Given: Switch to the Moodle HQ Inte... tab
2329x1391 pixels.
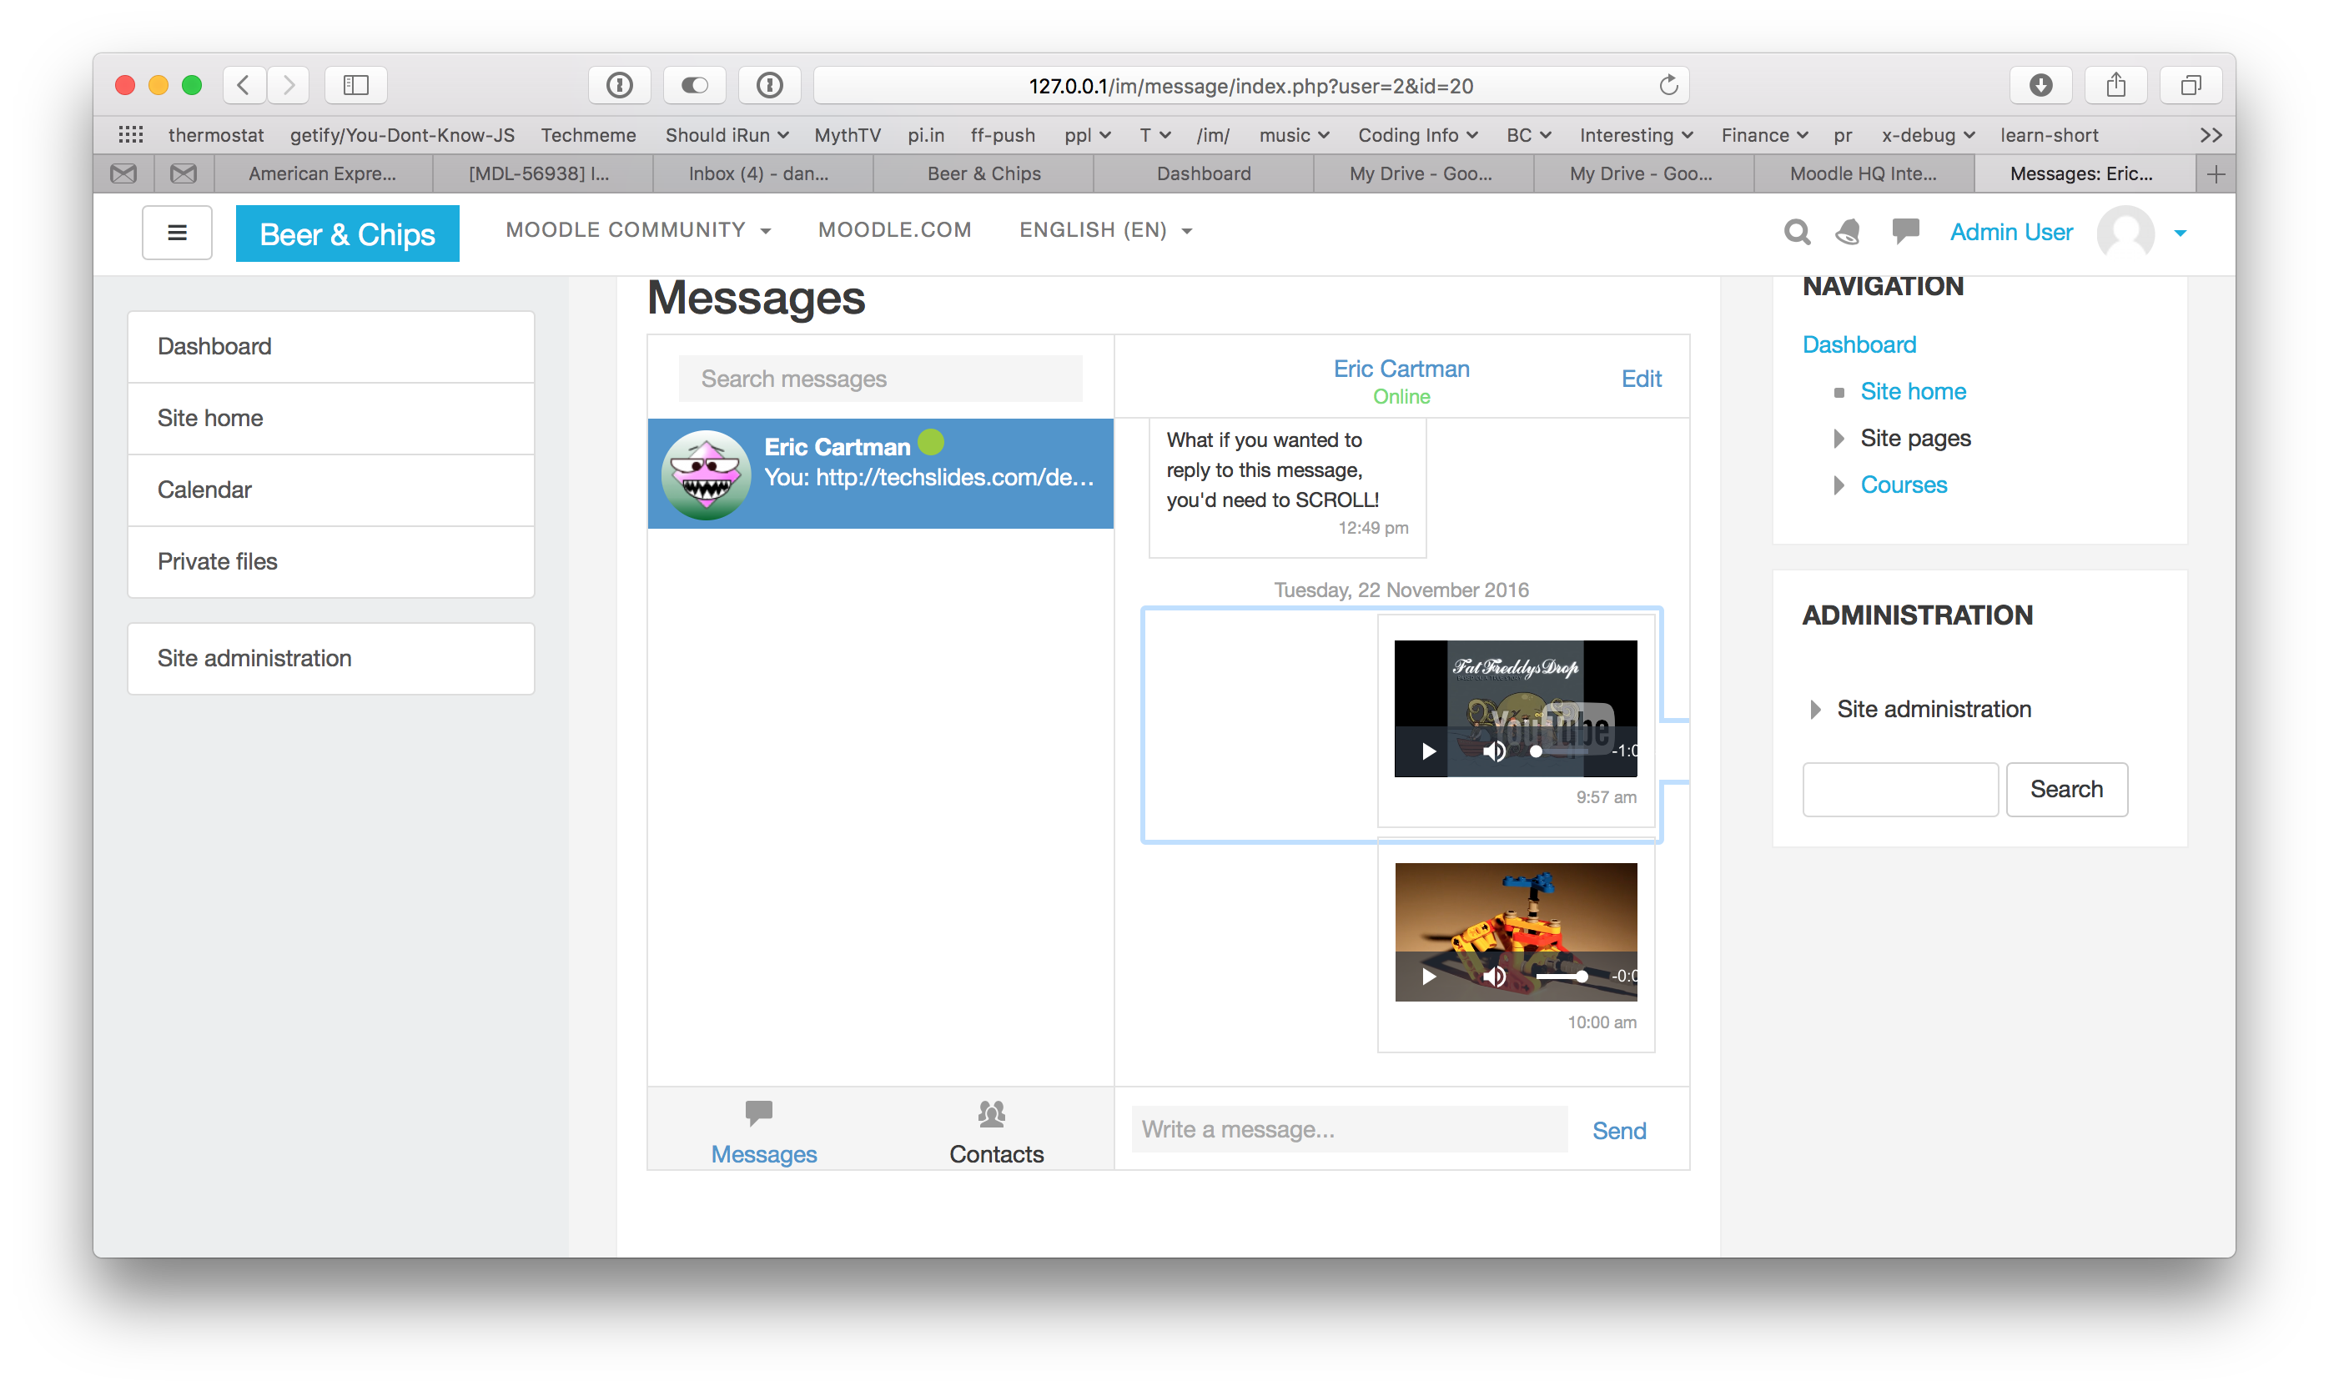Looking at the screenshot, I should pyautogui.click(x=1864, y=173).
